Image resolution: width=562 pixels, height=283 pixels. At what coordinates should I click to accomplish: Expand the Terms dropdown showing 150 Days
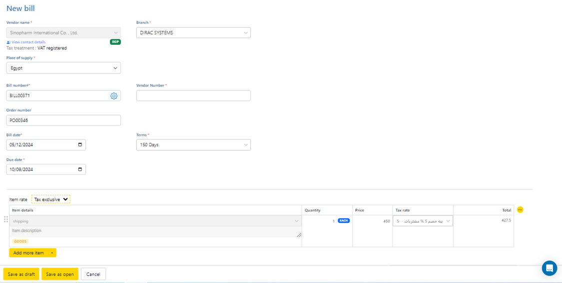(x=193, y=145)
